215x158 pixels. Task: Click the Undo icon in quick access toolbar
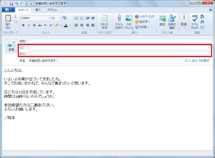point(16,3)
